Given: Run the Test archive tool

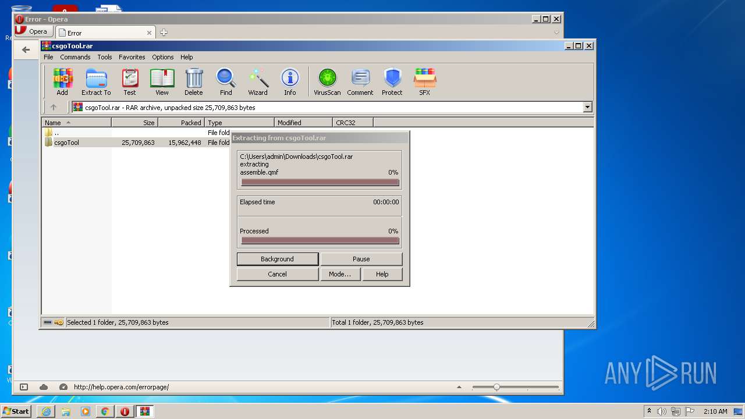Looking at the screenshot, I should (130, 81).
